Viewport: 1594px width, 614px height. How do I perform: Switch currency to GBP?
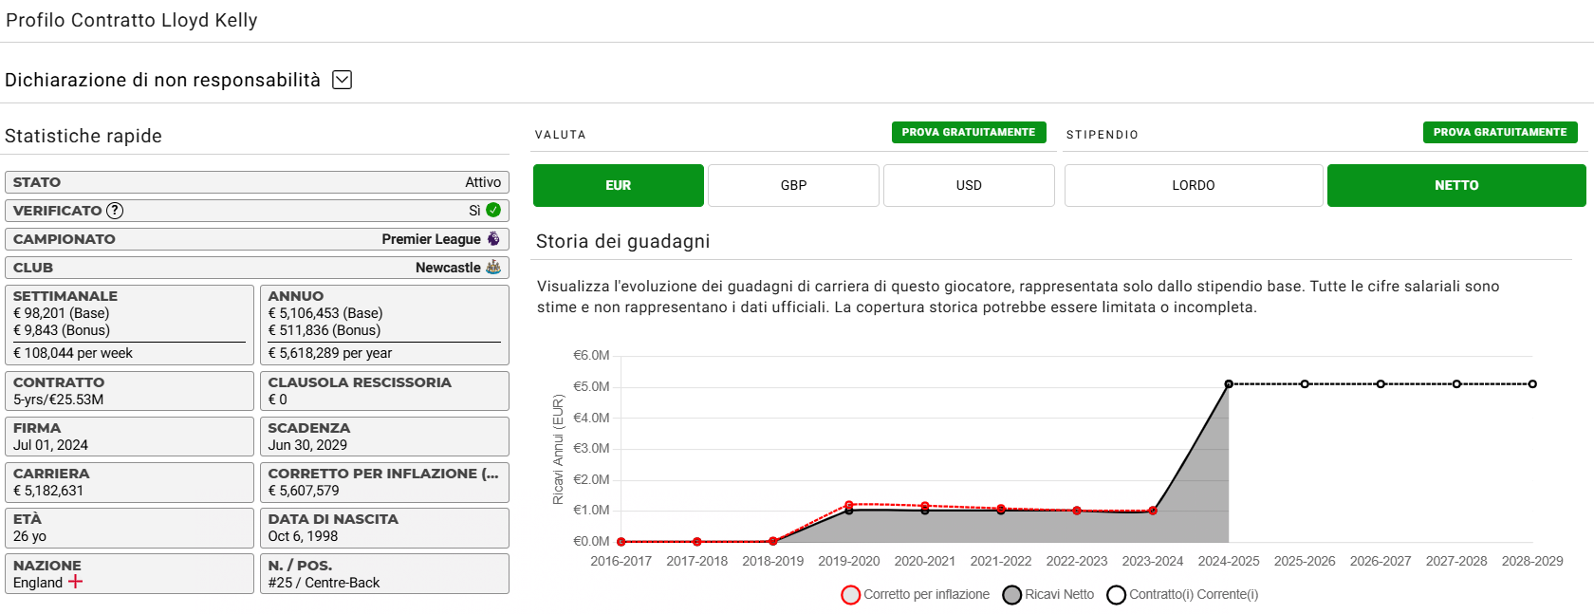[793, 185]
